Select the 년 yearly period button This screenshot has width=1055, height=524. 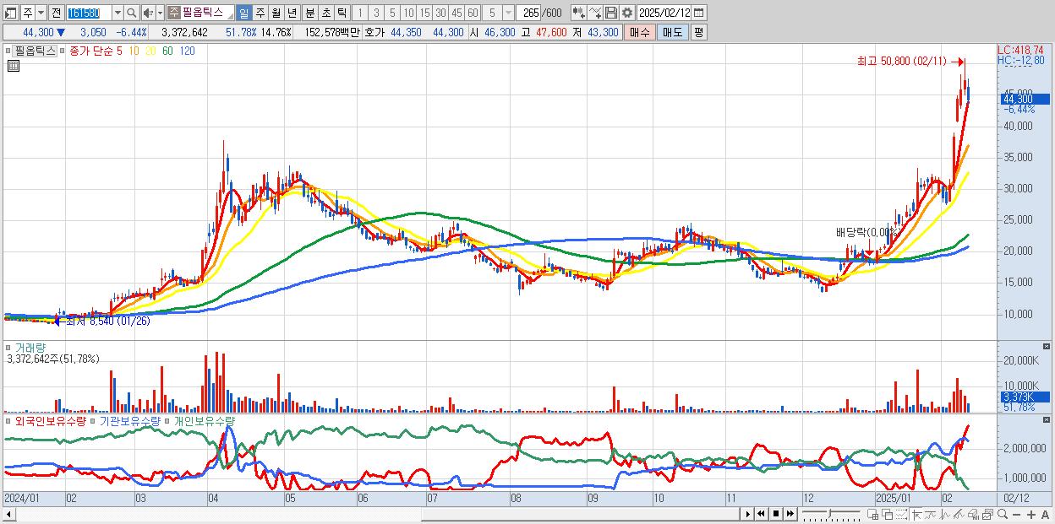click(292, 13)
